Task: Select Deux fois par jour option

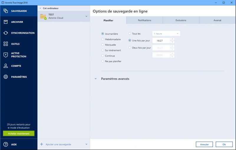Action: pyautogui.click(x=130, y=47)
